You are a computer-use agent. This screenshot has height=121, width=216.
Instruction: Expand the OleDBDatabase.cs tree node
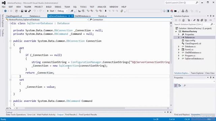click(x=179, y=52)
